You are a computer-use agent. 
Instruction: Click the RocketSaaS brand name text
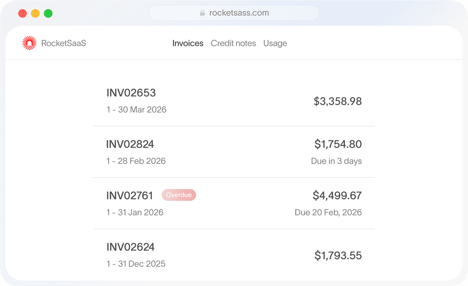tap(64, 43)
